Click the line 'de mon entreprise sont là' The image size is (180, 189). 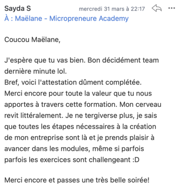tap(79, 138)
